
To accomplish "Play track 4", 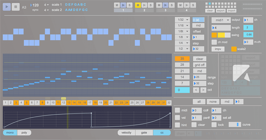I will coord(187,5).
